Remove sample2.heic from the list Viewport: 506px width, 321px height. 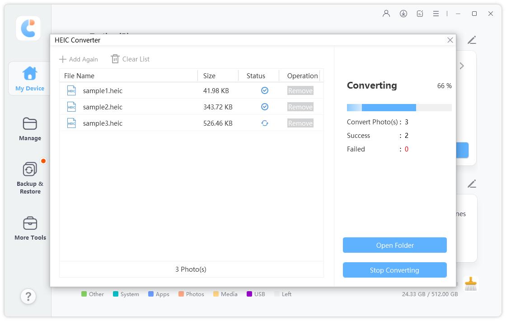point(300,107)
